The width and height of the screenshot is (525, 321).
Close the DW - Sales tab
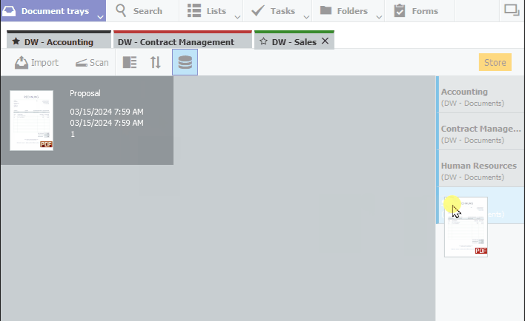pyautogui.click(x=325, y=42)
